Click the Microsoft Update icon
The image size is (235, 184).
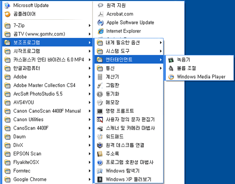(7, 6)
